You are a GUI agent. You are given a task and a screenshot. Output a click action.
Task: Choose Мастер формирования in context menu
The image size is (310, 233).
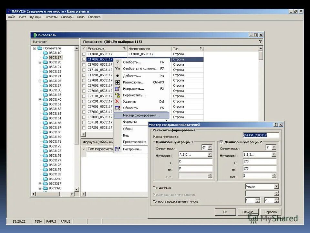pos(141,115)
